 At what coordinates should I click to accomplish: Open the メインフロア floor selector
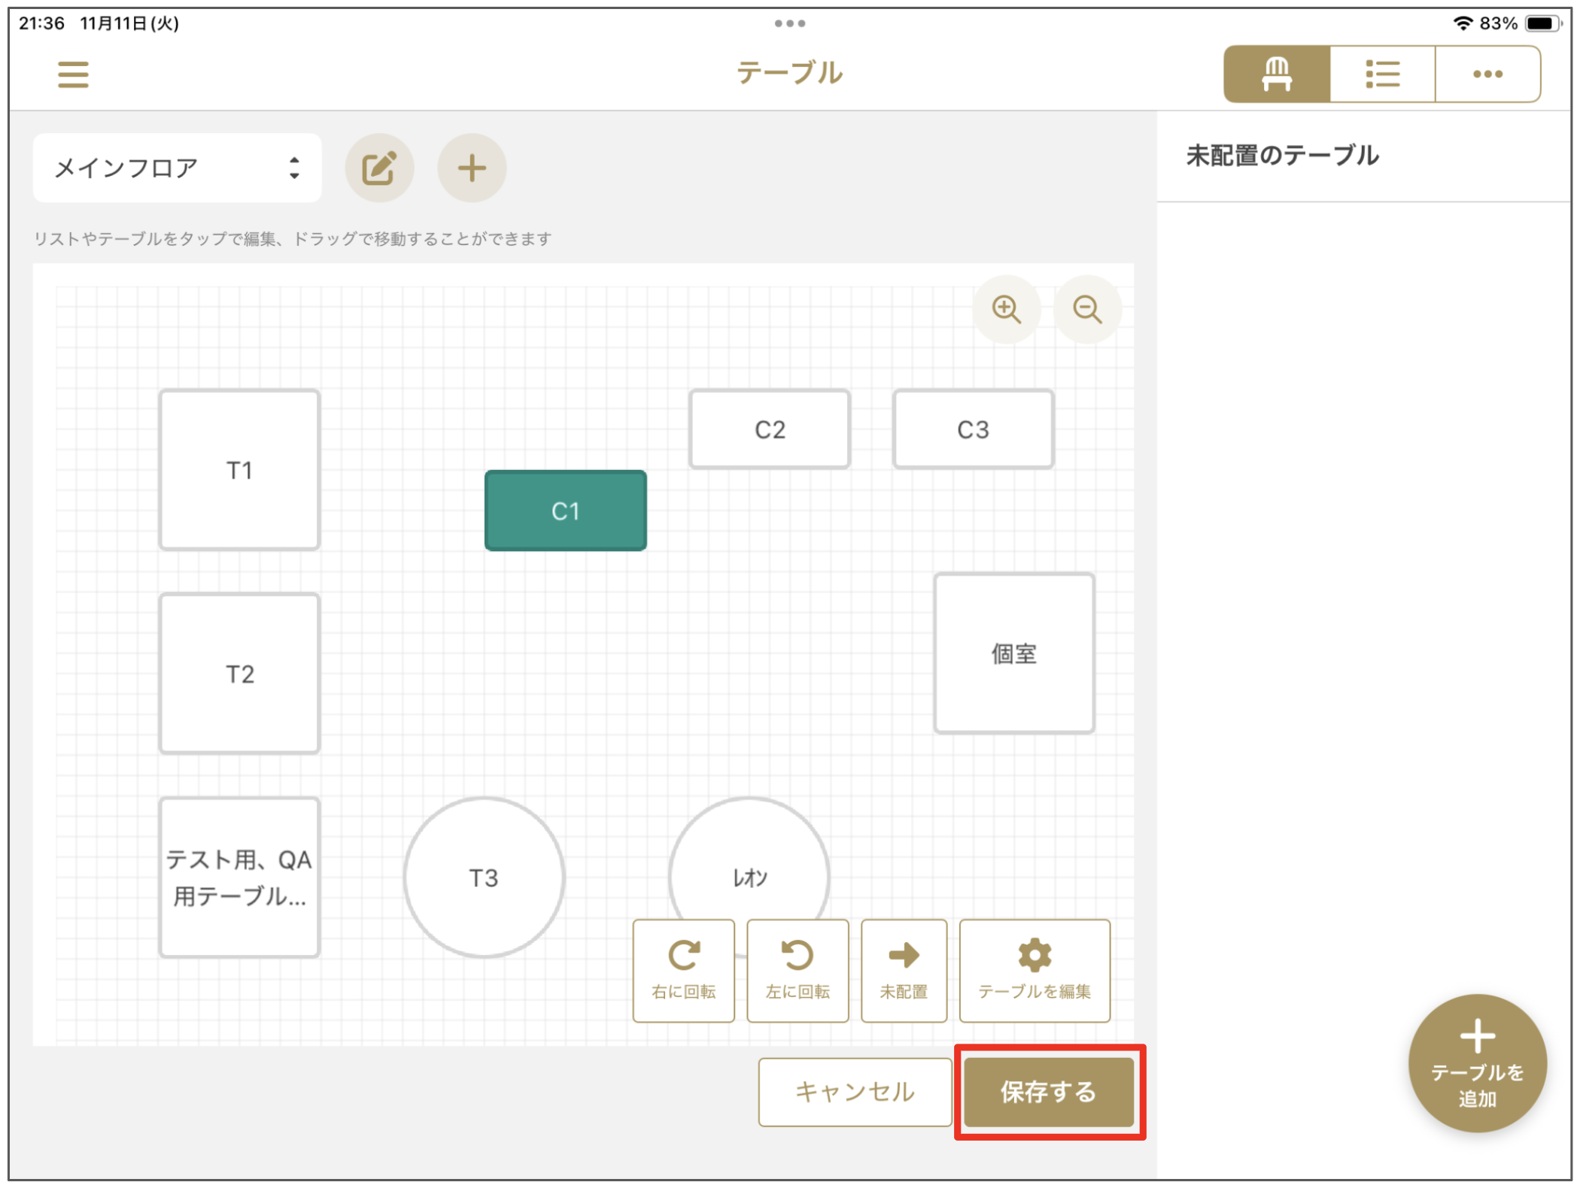[x=177, y=167]
